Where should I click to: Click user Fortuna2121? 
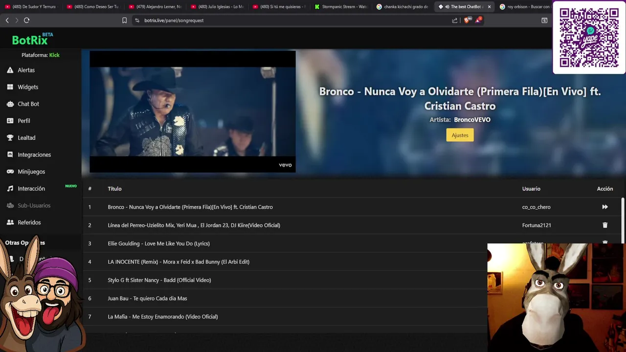(537, 225)
